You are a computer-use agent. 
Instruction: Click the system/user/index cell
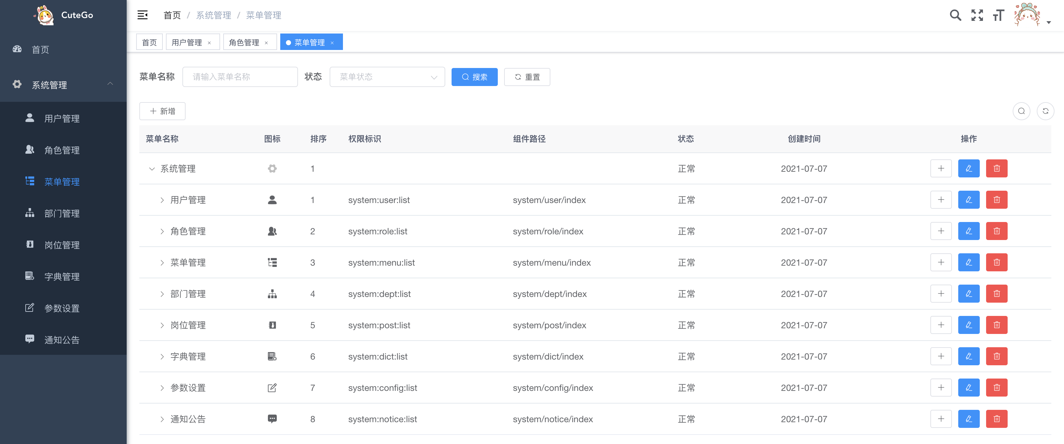pyautogui.click(x=549, y=200)
